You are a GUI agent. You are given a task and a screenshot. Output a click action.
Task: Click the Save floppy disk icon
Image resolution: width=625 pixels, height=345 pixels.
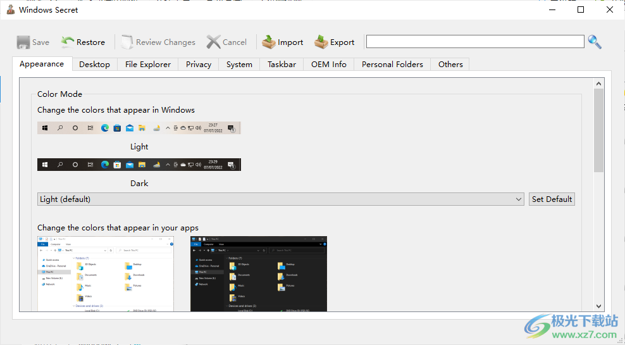pos(23,42)
